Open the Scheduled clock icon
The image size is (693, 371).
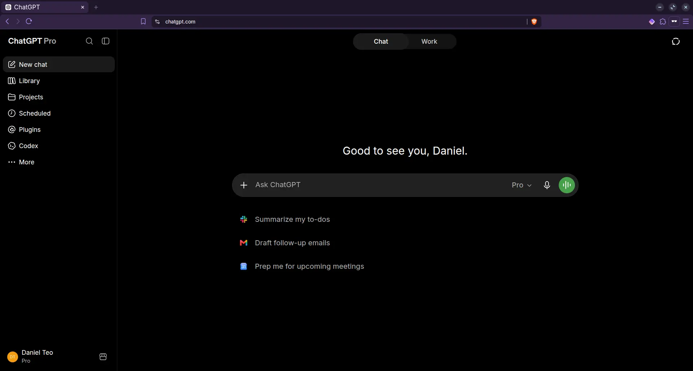coord(12,113)
